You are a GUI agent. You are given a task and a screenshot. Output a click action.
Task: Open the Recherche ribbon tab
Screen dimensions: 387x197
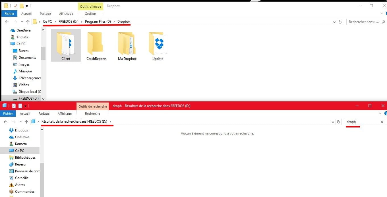click(x=92, y=114)
